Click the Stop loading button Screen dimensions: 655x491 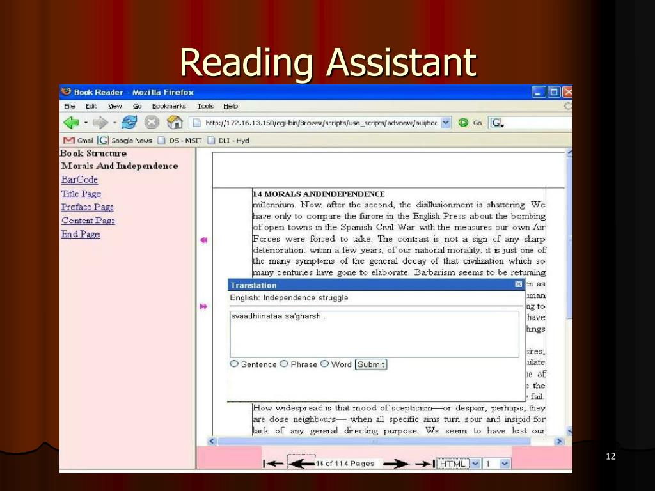coord(152,122)
